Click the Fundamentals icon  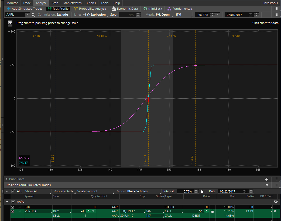pyautogui.click(x=169, y=9)
